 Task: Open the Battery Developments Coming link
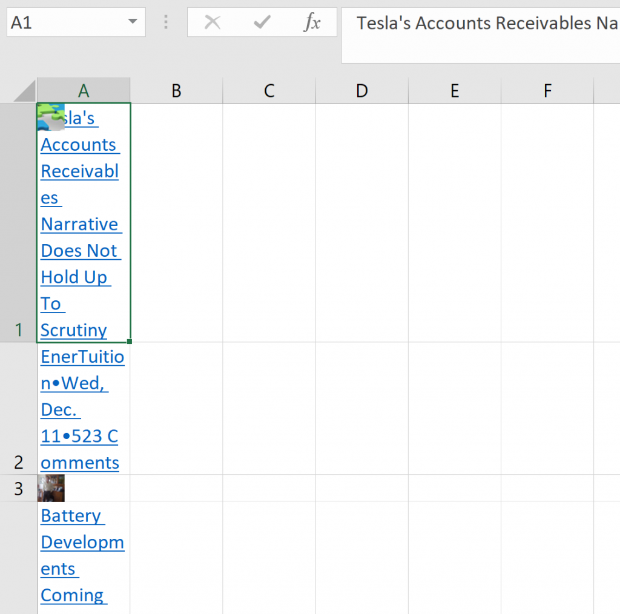click(82, 555)
